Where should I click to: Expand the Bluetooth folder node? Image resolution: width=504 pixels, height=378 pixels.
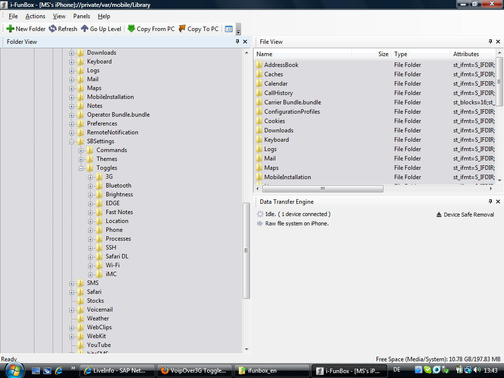(x=91, y=186)
